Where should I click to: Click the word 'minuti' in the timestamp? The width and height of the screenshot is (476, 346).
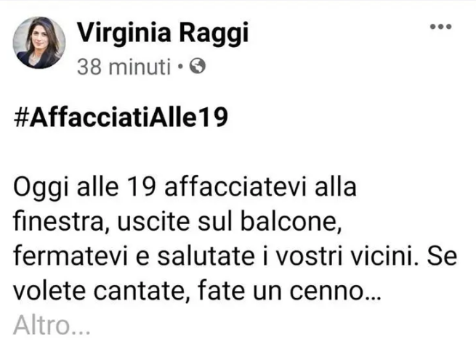tap(140, 67)
